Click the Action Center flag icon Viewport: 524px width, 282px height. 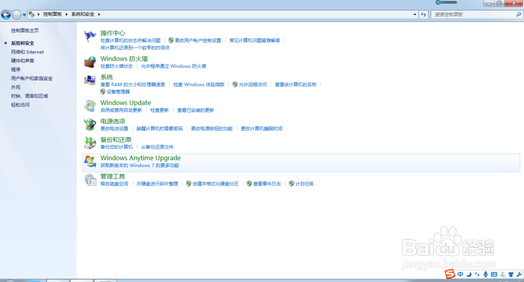(x=90, y=36)
